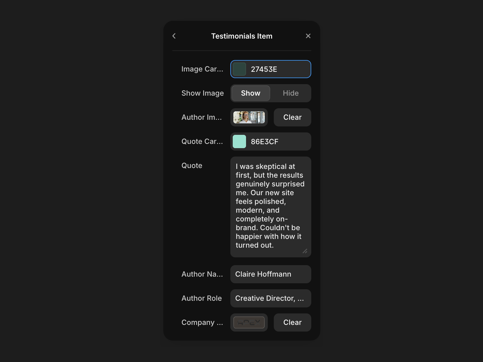Click the Quote Car... label
Viewport: 483px width, 362px height.
click(202, 141)
